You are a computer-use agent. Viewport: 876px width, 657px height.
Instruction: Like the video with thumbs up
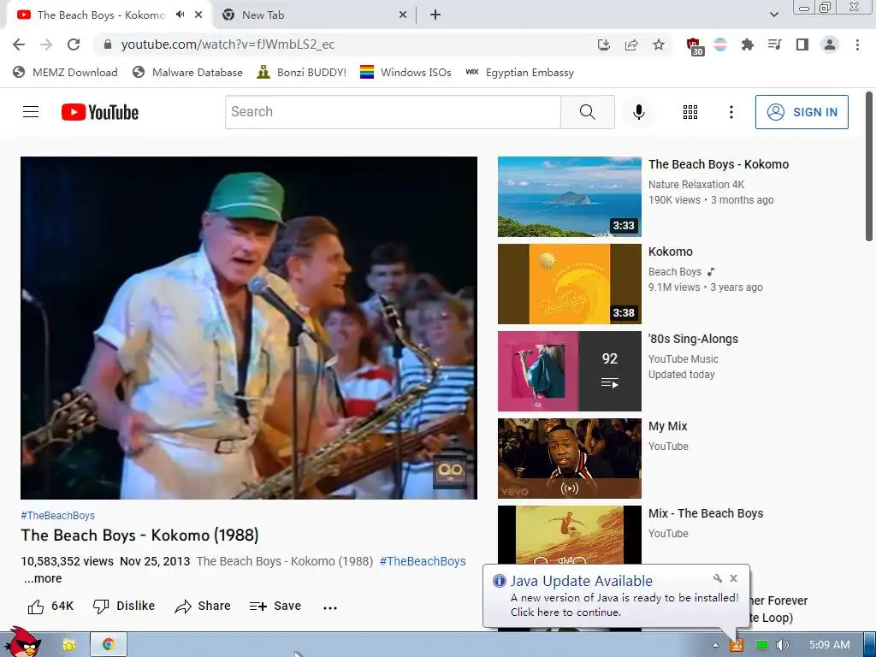click(x=50, y=607)
